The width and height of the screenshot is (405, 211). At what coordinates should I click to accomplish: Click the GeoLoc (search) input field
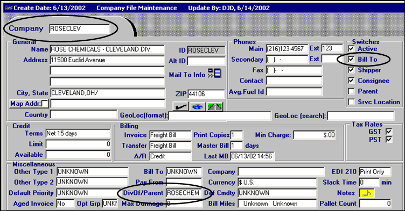tap(361, 115)
